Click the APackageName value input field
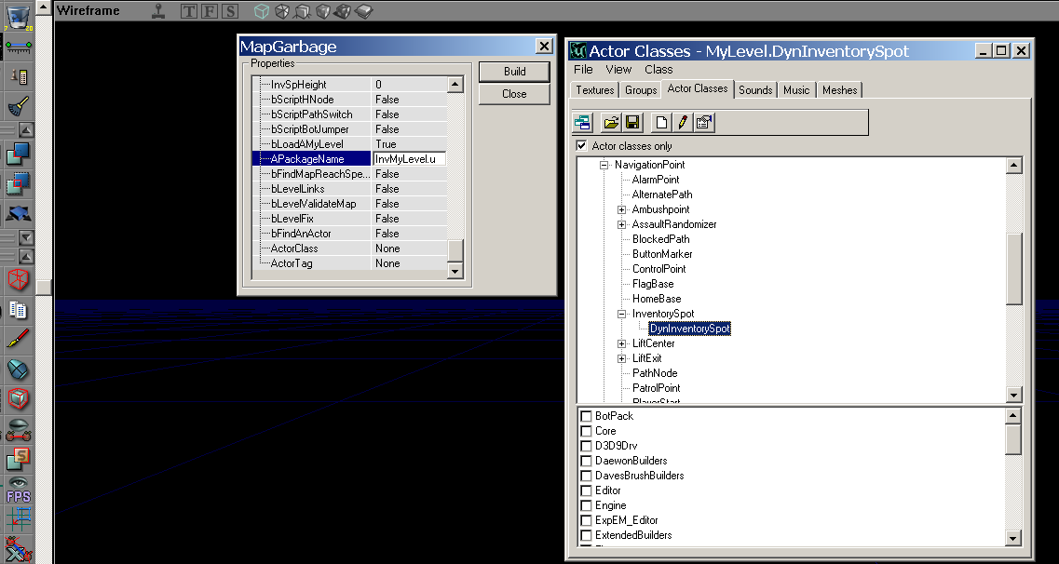1059x564 pixels. click(409, 159)
